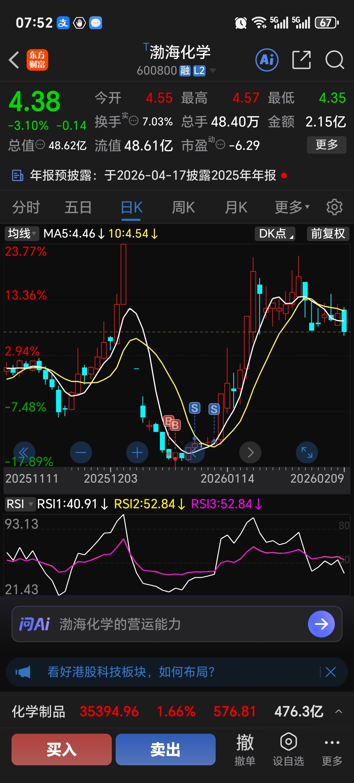Screen dimensions: 354x783
Task: Open the 年报预披露 document icon
Action: 18,175
